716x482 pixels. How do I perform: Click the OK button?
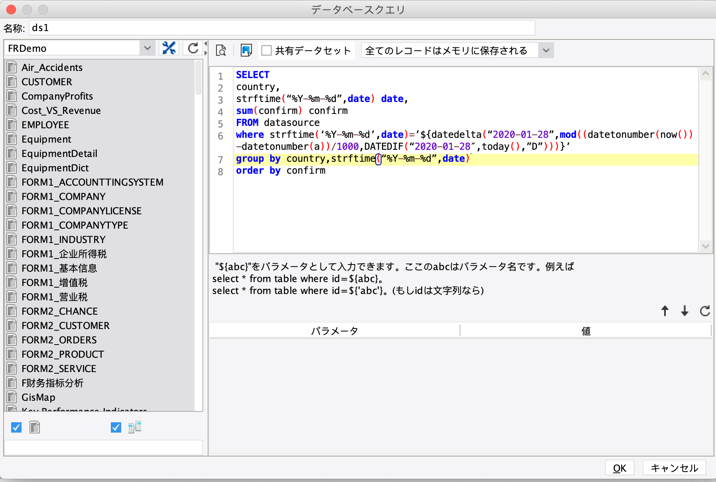[x=620, y=468]
